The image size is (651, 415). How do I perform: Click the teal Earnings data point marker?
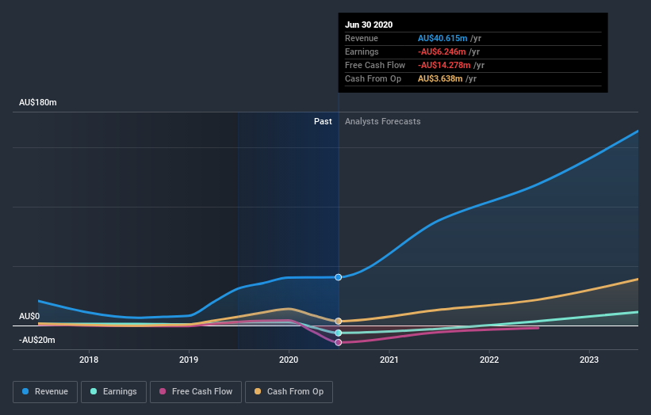(x=339, y=333)
